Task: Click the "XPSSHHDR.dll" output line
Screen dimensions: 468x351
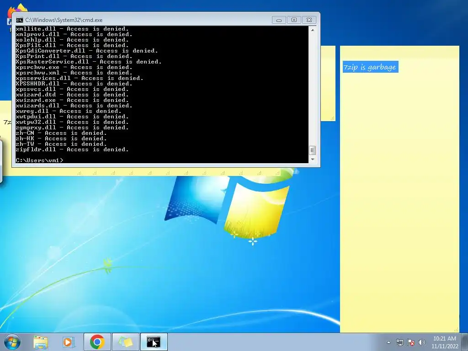Action: (74, 84)
